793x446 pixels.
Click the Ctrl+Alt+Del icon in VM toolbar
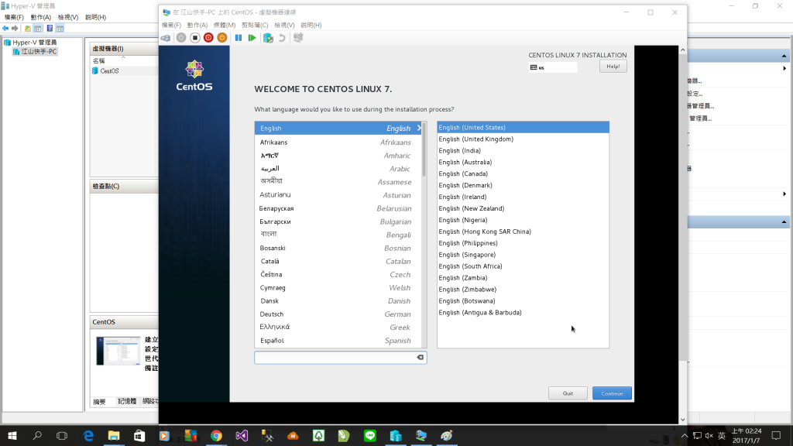point(166,38)
